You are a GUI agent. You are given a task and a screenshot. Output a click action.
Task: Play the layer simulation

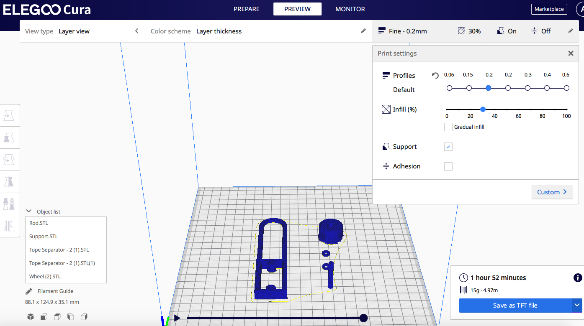pos(177,318)
